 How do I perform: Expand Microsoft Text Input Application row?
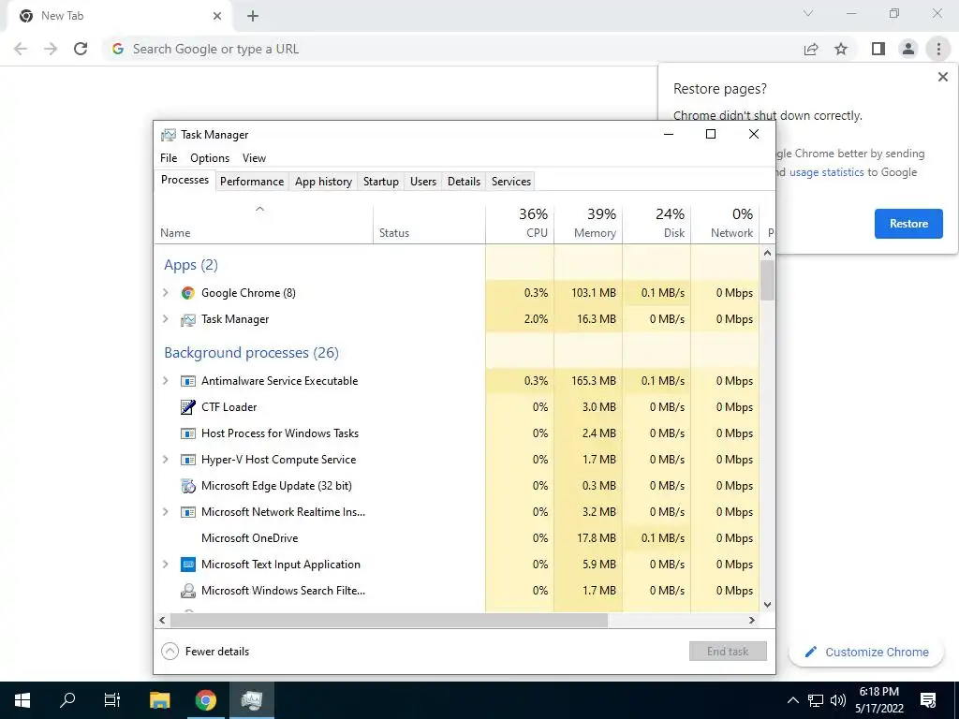pos(165,565)
